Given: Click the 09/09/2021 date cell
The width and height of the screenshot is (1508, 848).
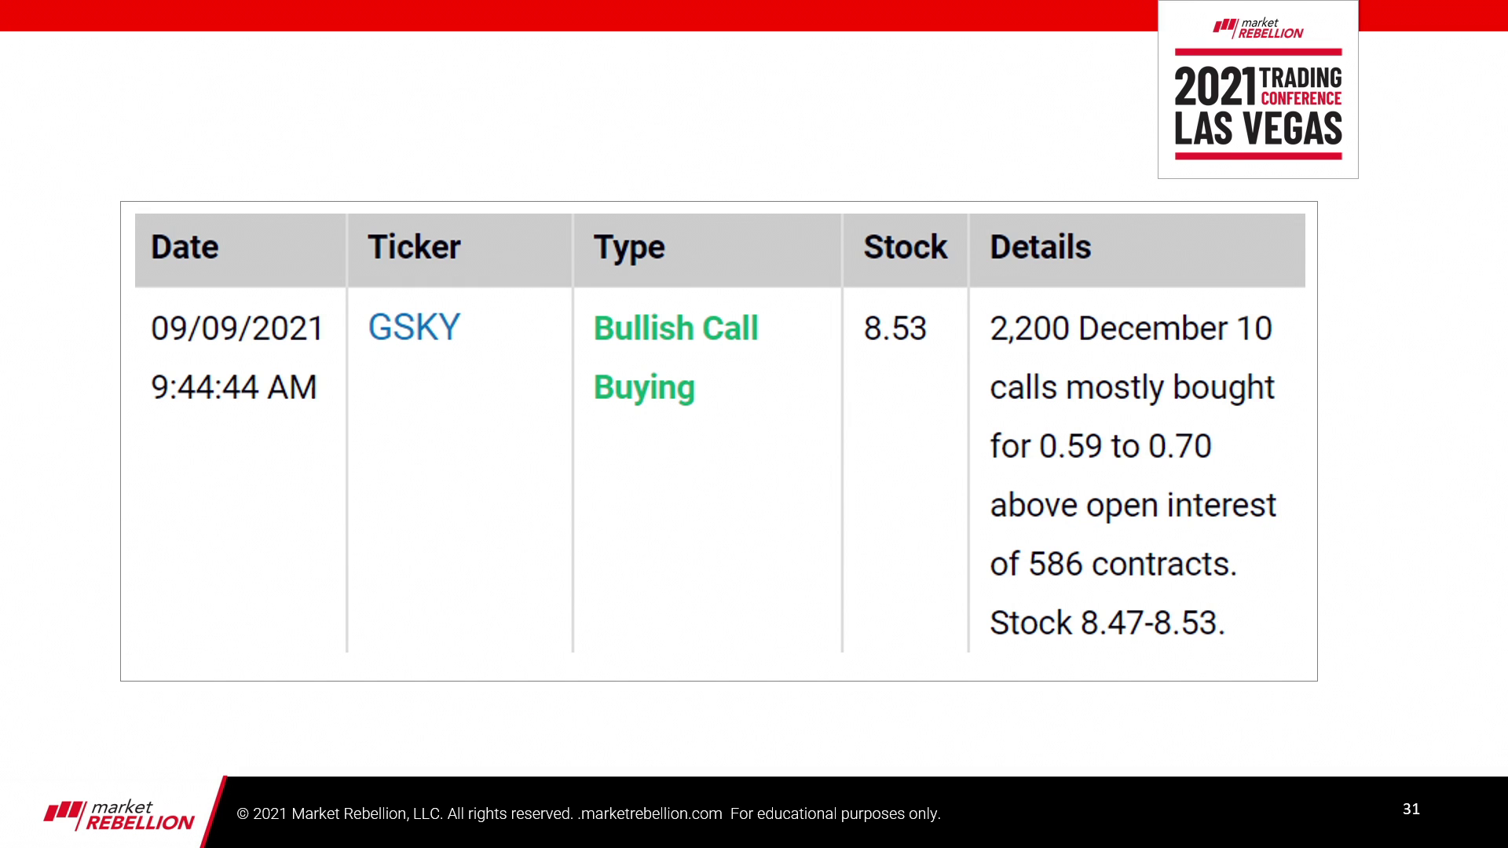Looking at the screenshot, I should coord(237,328).
